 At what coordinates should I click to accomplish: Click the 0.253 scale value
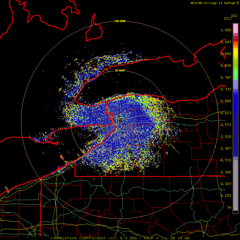(x=226, y=196)
